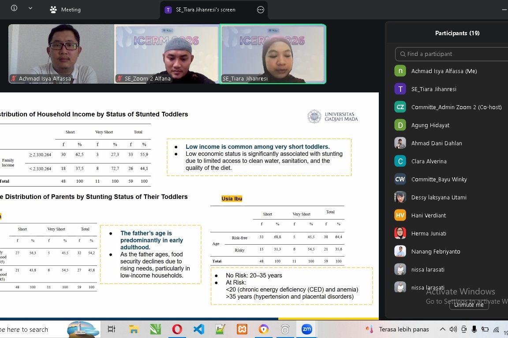Open File Explorer from the taskbar
This screenshot has width=508, height=338.
134,329
